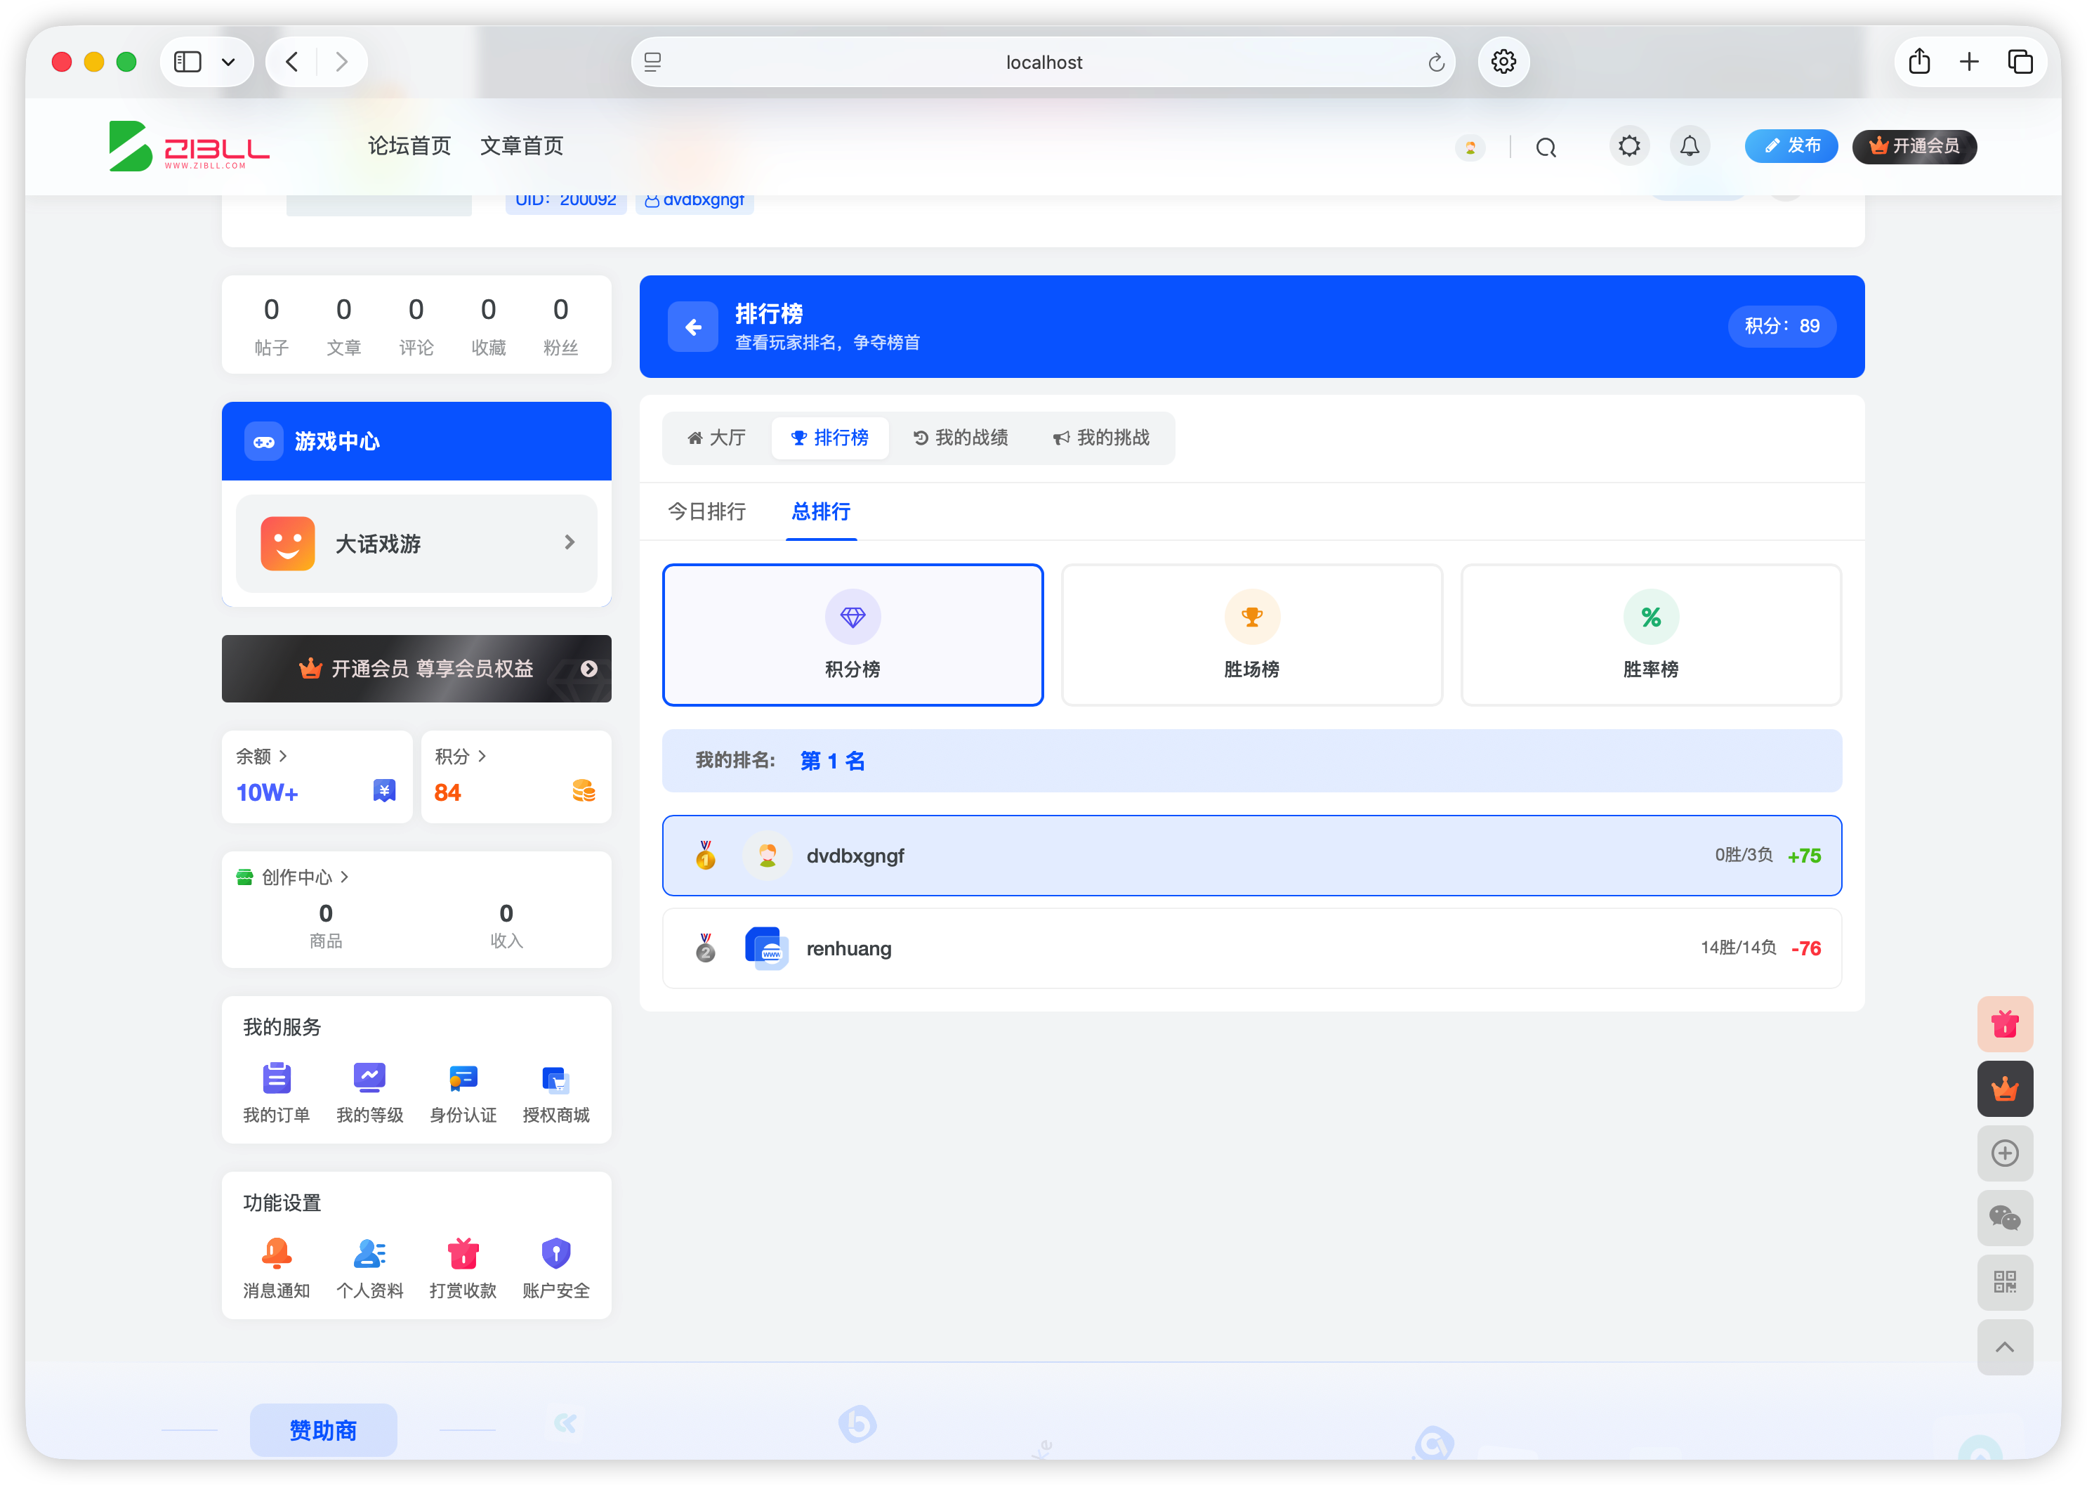Click the pink gift floating button

(x=2004, y=1024)
